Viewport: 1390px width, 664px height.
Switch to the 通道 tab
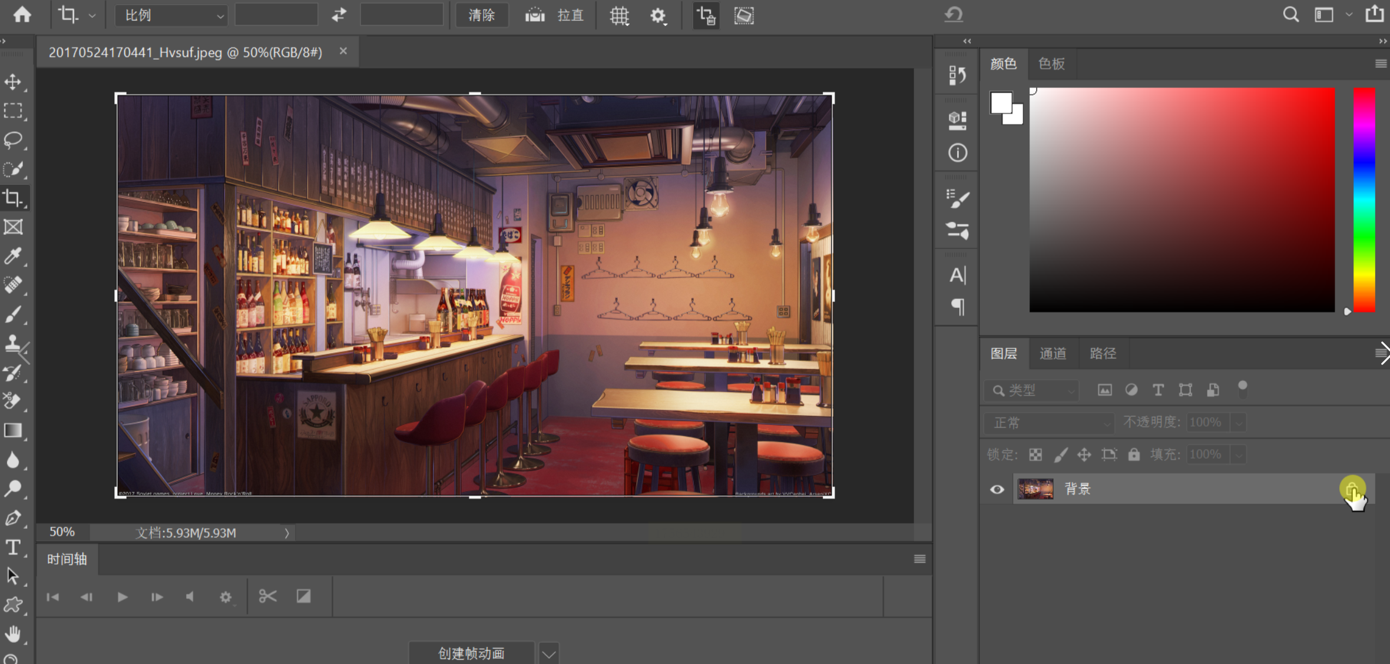(x=1053, y=353)
